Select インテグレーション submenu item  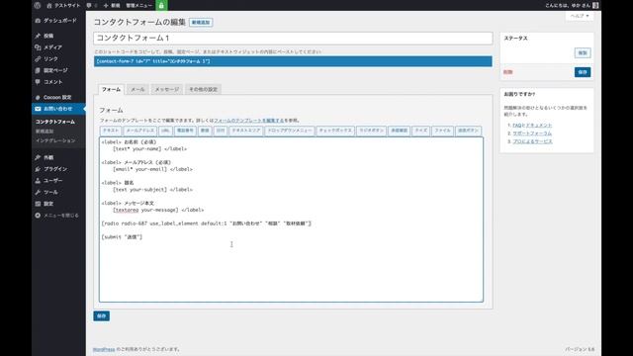click(55, 140)
